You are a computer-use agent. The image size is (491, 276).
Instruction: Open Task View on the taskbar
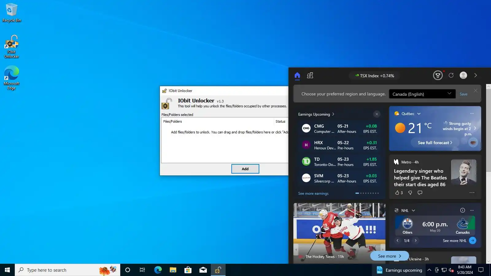tap(142, 270)
